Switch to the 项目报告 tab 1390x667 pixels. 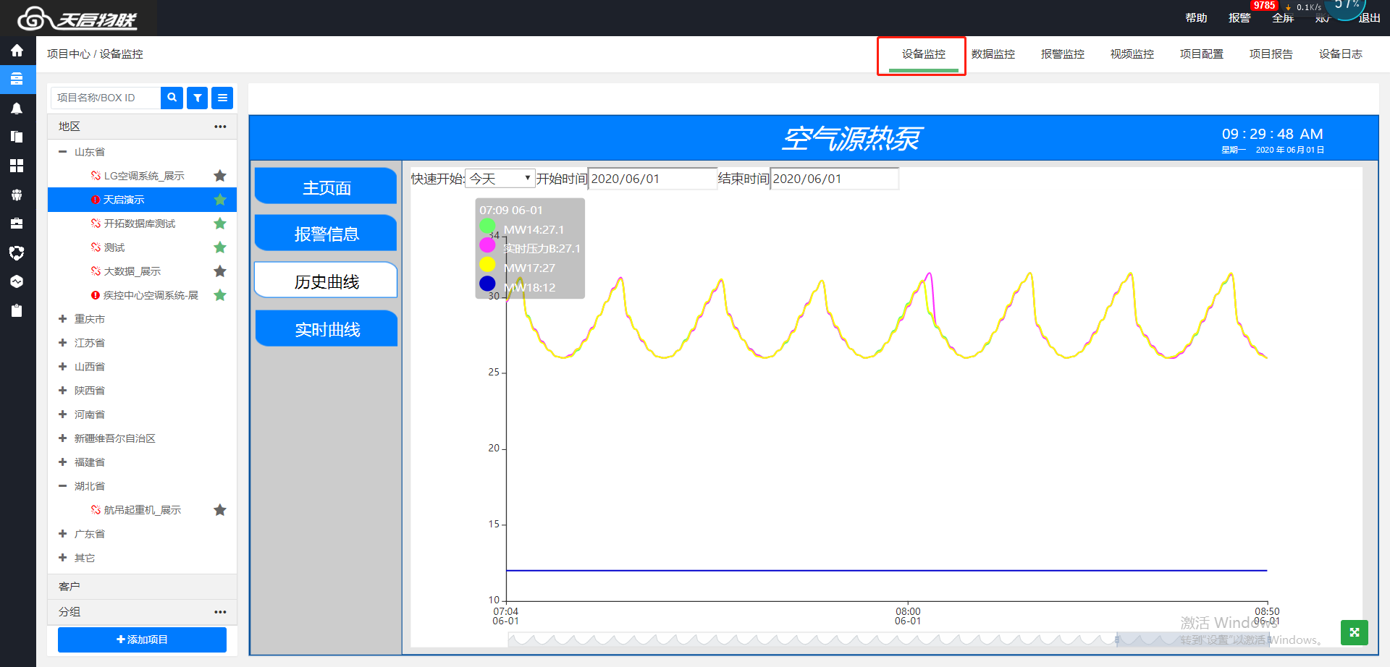tap(1271, 54)
